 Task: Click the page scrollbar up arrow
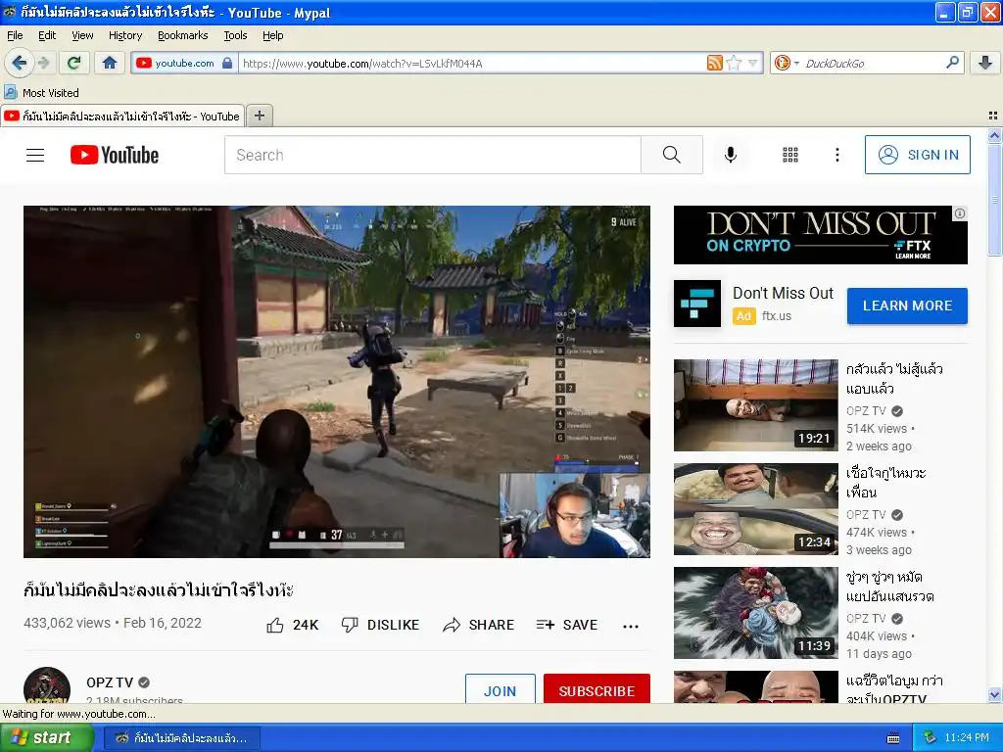pos(994,135)
